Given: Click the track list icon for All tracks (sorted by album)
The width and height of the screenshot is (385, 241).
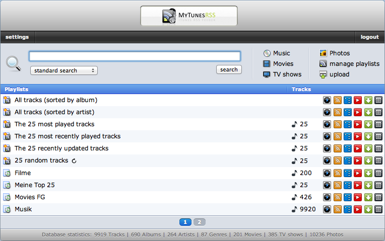Looking at the screenshot, I should click(378, 100).
